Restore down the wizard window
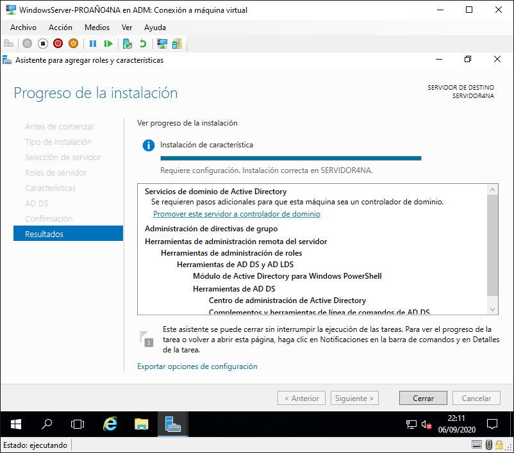The width and height of the screenshot is (514, 453). 468,60
